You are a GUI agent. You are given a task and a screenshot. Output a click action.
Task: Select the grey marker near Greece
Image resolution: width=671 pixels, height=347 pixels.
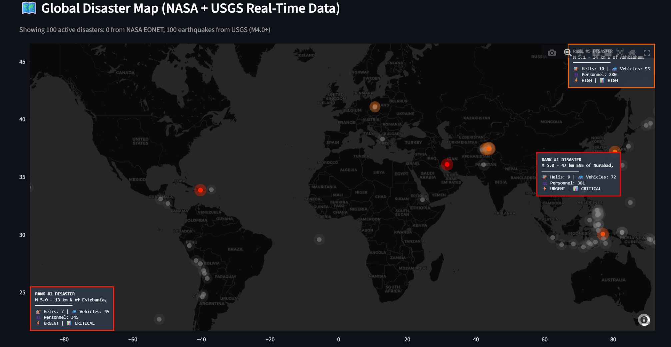tap(383, 139)
